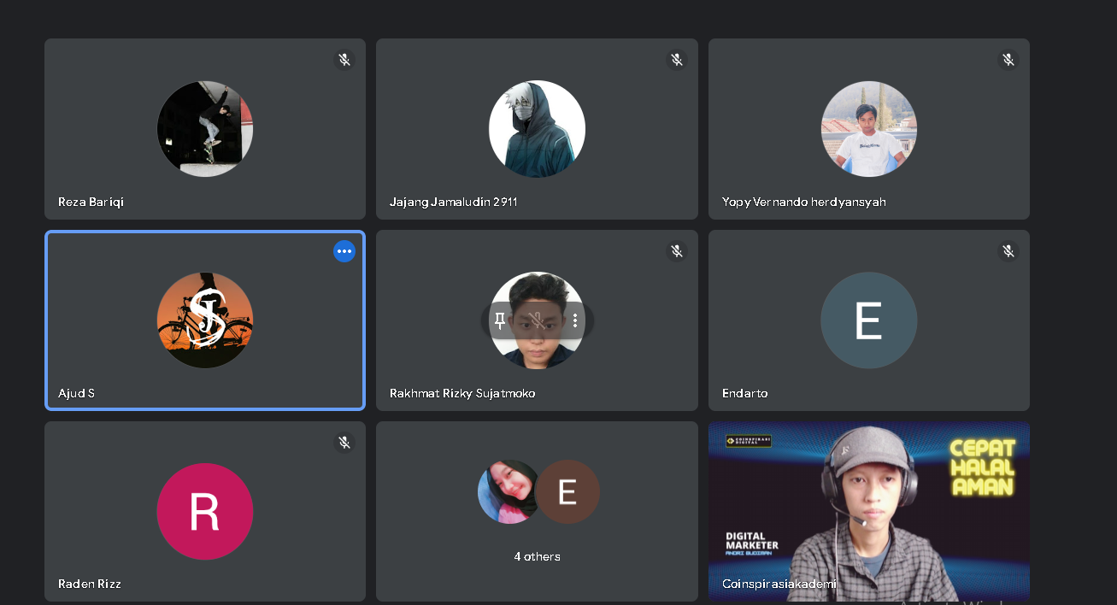Viewport: 1117px width, 605px height.
Task: Click Raden Rizz's pink letter R avatar
Action: click(x=205, y=511)
